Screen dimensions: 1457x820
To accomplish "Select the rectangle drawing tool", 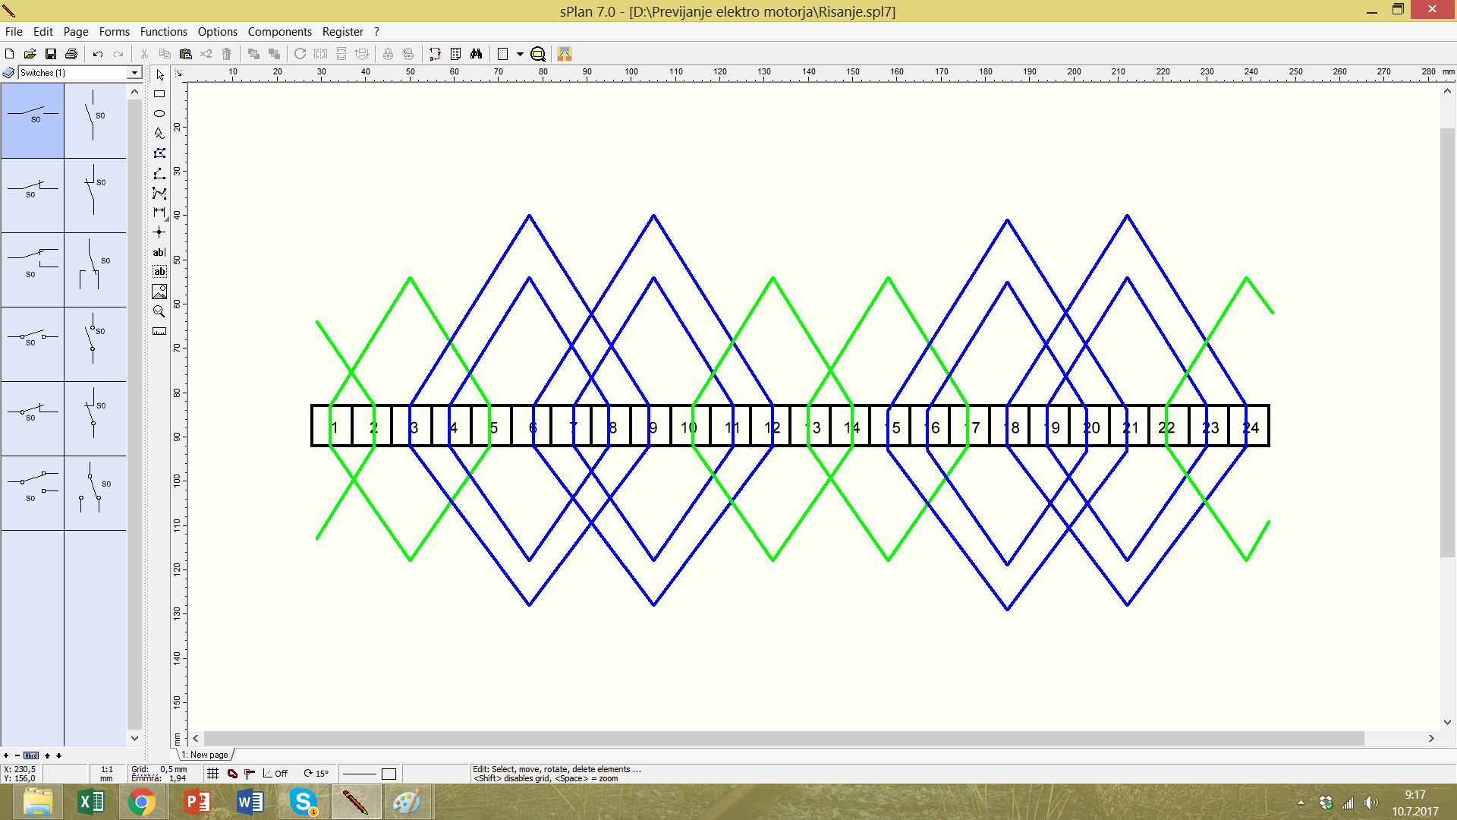I will (x=159, y=94).
